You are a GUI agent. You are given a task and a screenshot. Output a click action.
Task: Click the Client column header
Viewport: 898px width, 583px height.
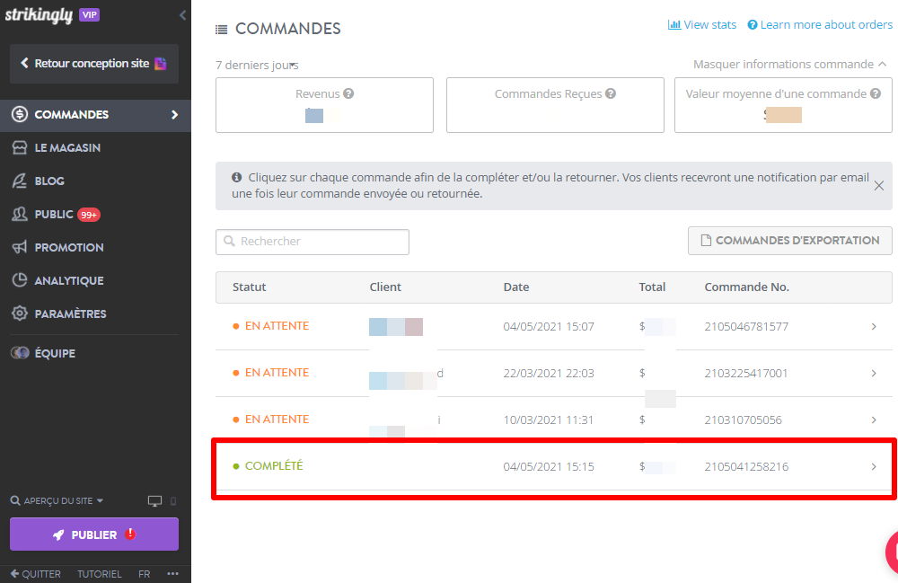click(385, 287)
